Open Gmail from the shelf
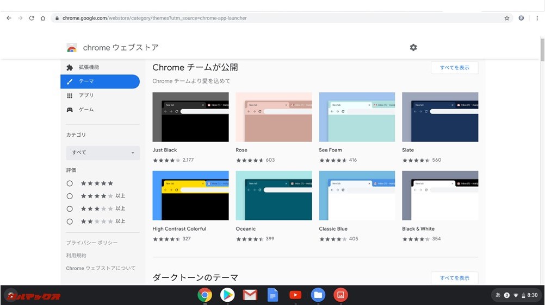Screen dimensions: 545x305 coord(250,295)
